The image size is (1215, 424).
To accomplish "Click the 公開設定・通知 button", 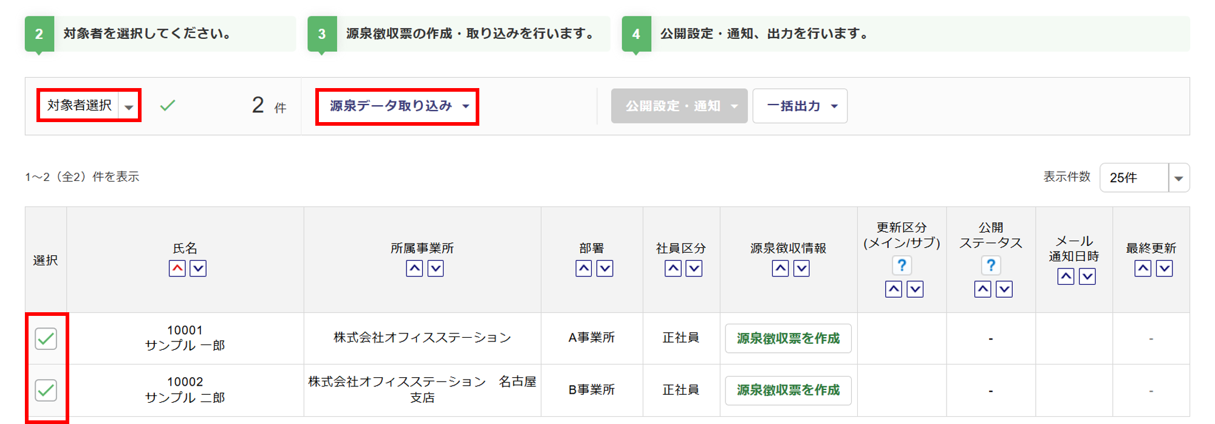I will point(679,106).
